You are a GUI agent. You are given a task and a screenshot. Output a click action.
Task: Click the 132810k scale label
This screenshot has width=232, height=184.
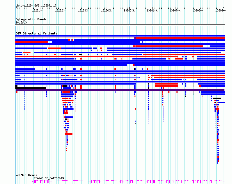coord(38,10)
